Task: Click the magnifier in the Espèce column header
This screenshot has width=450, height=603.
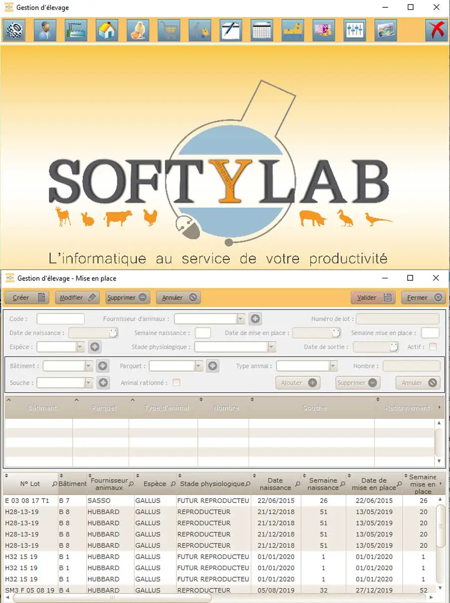Action: (x=173, y=484)
